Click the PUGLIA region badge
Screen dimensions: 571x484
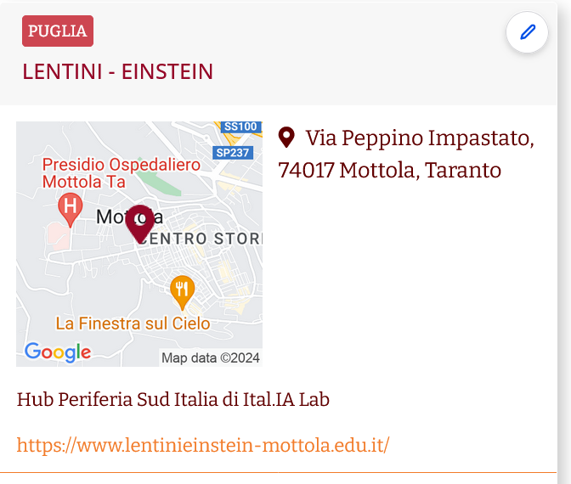[58, 31]
